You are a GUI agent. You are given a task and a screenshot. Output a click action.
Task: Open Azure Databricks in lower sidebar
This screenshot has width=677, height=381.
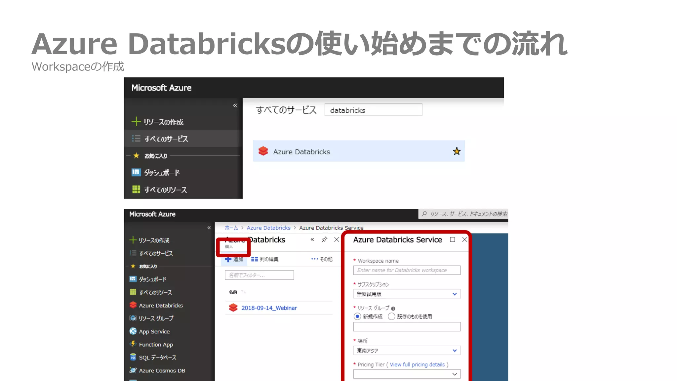(161, 305)
